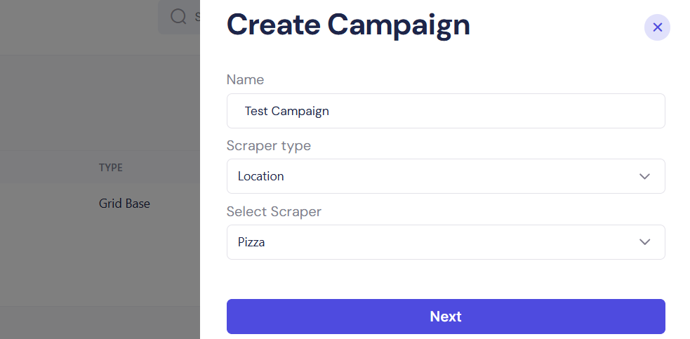Click the Create Campaign heading
This screenshot has height=339, width=690.
click(348, 25)
